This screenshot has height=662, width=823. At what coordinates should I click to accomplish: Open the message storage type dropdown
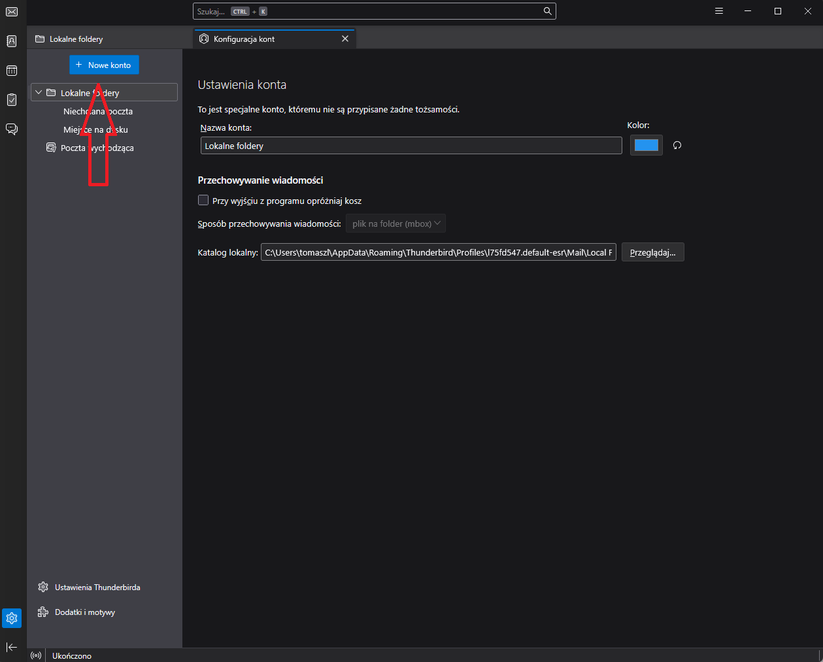pos(395,223)
